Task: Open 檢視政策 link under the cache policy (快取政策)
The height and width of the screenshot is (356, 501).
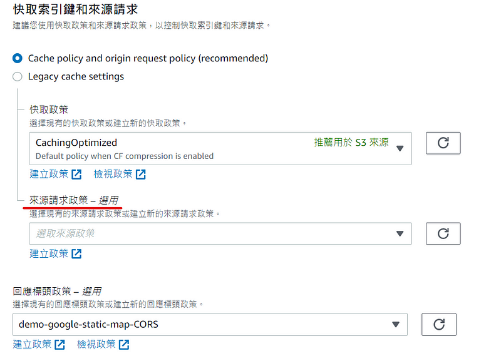Action: [x=113, y=175]
